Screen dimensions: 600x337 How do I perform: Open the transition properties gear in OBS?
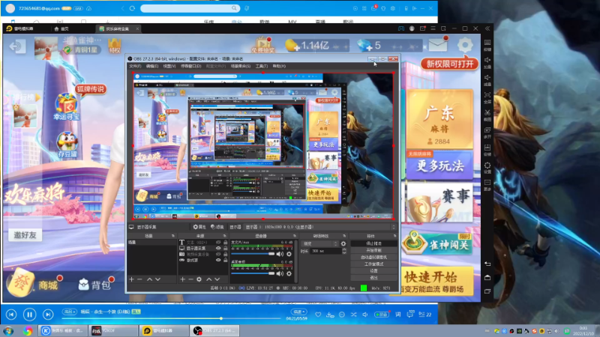(343, 243)
